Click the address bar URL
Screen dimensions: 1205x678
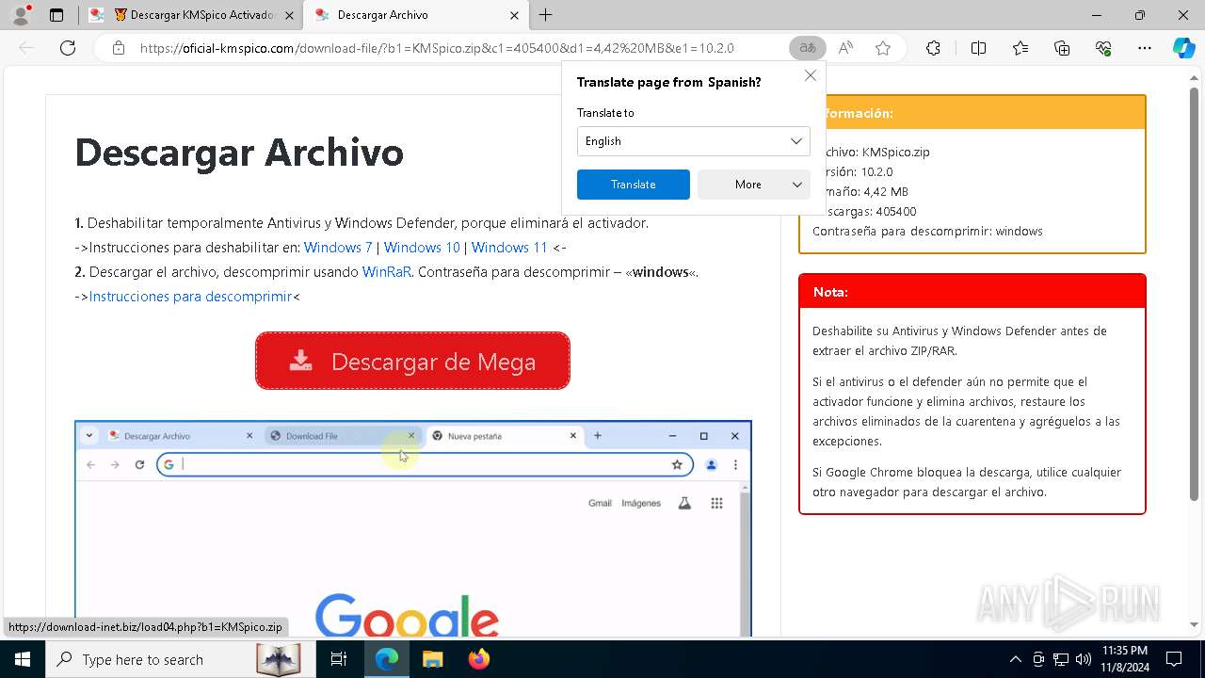point(437,48)
